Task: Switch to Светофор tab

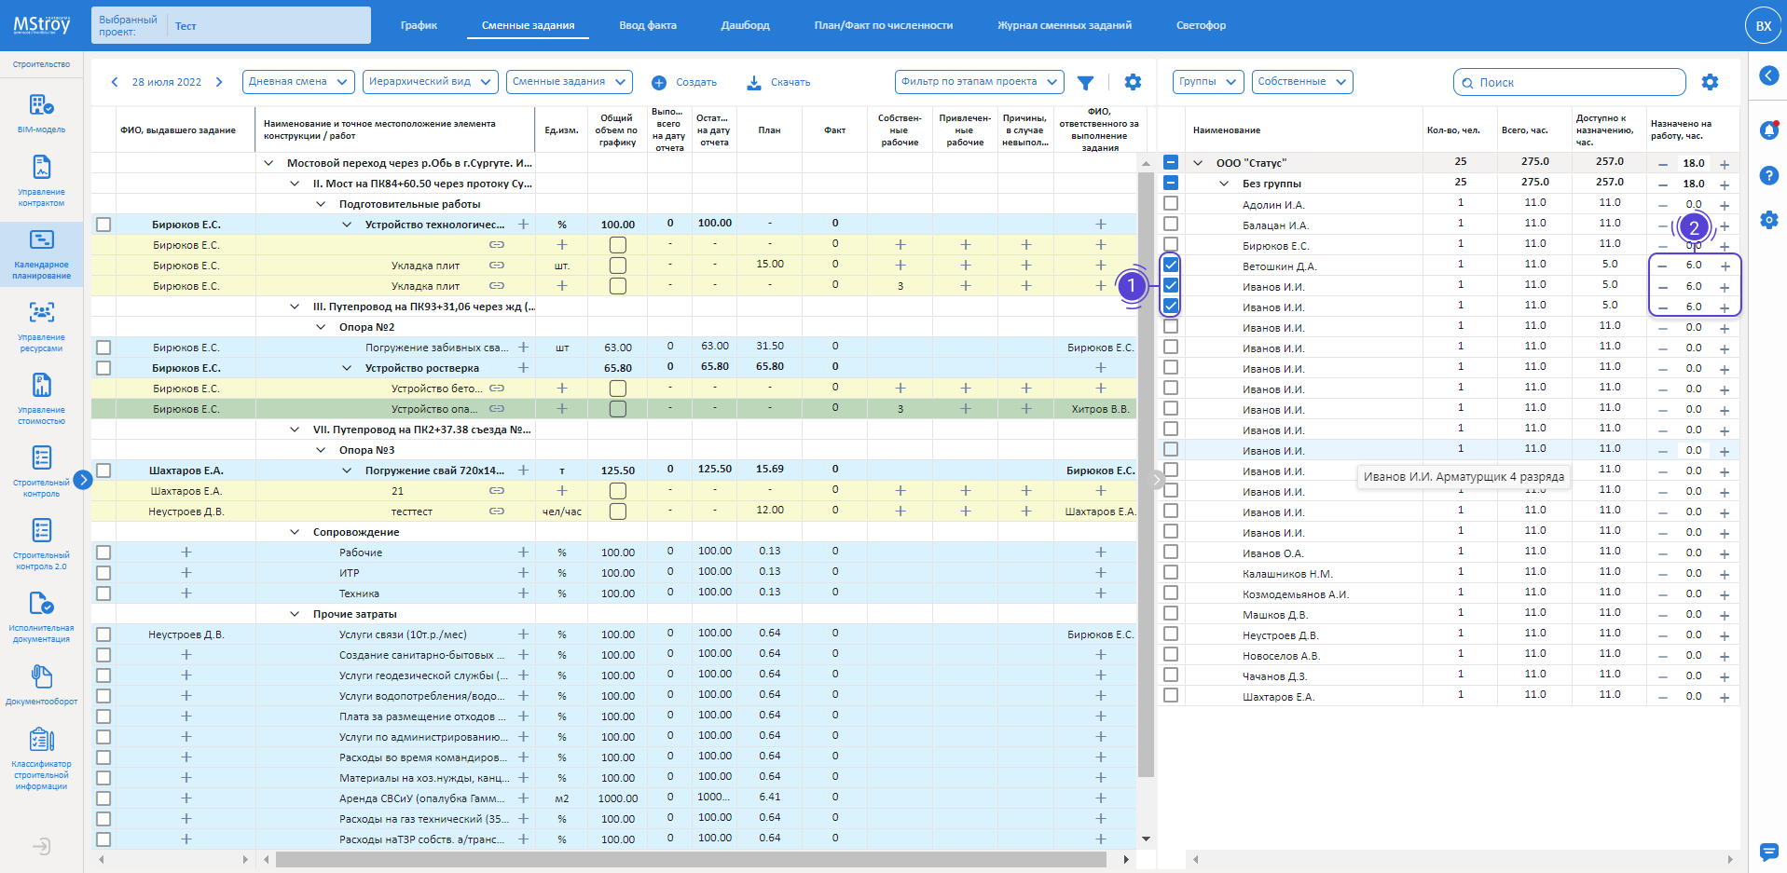Action: click(x=1201, y=25)
